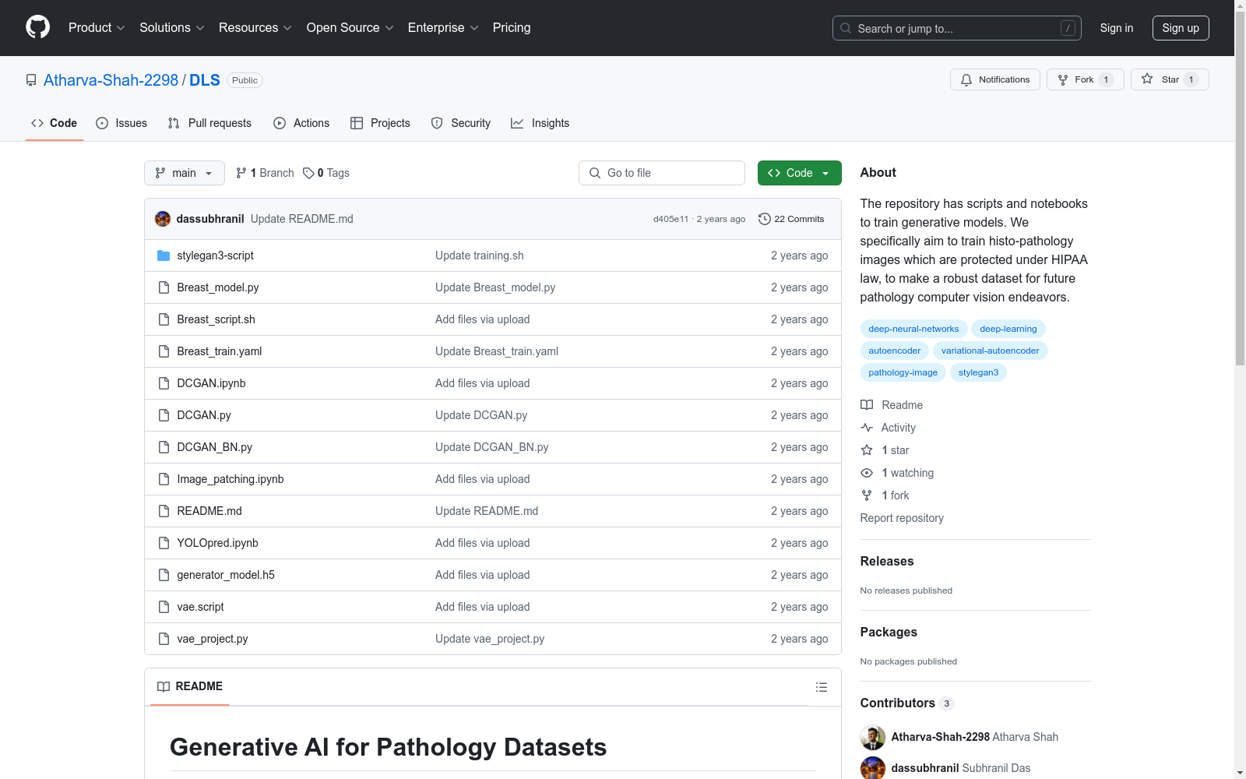The width and height of the screenshot is (1246, 779).
Task: Click the DLS repository name link
Action: coord(205,80)
